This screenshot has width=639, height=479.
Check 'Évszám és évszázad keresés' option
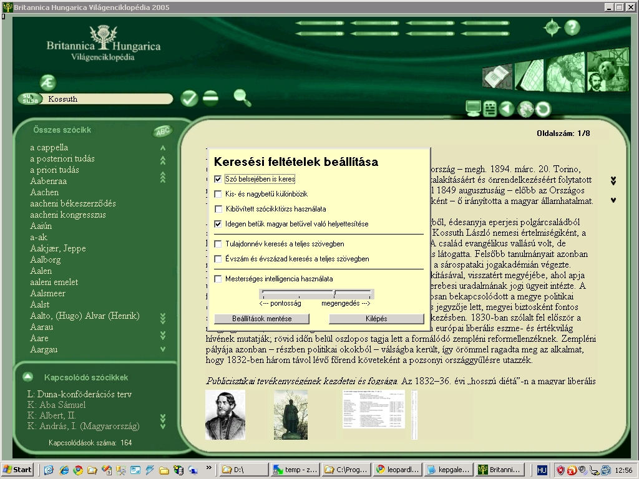coord(218,259)
